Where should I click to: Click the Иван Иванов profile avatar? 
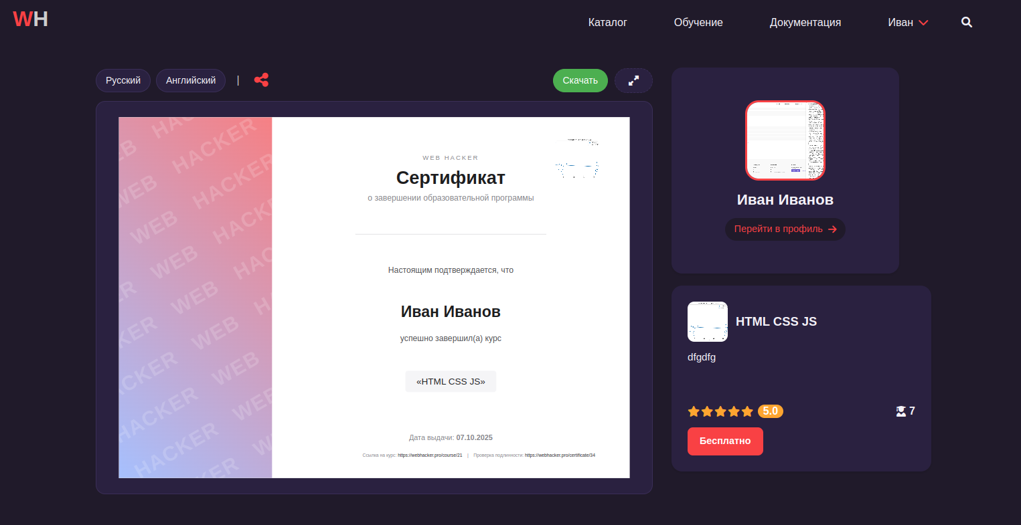click(785, 140)
